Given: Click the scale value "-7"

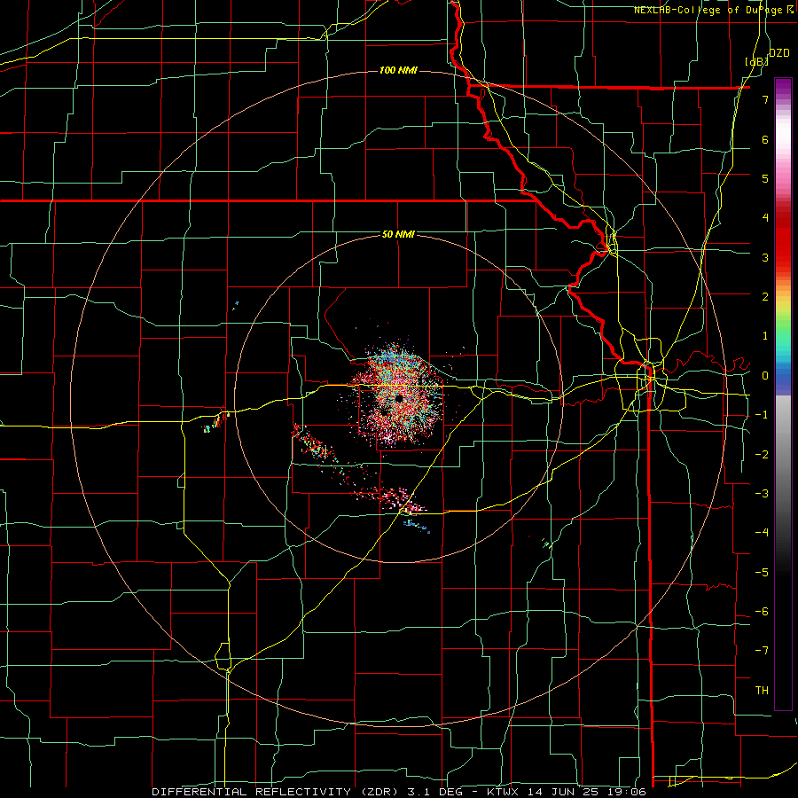Looking at the screenshot, I should 762,651.
